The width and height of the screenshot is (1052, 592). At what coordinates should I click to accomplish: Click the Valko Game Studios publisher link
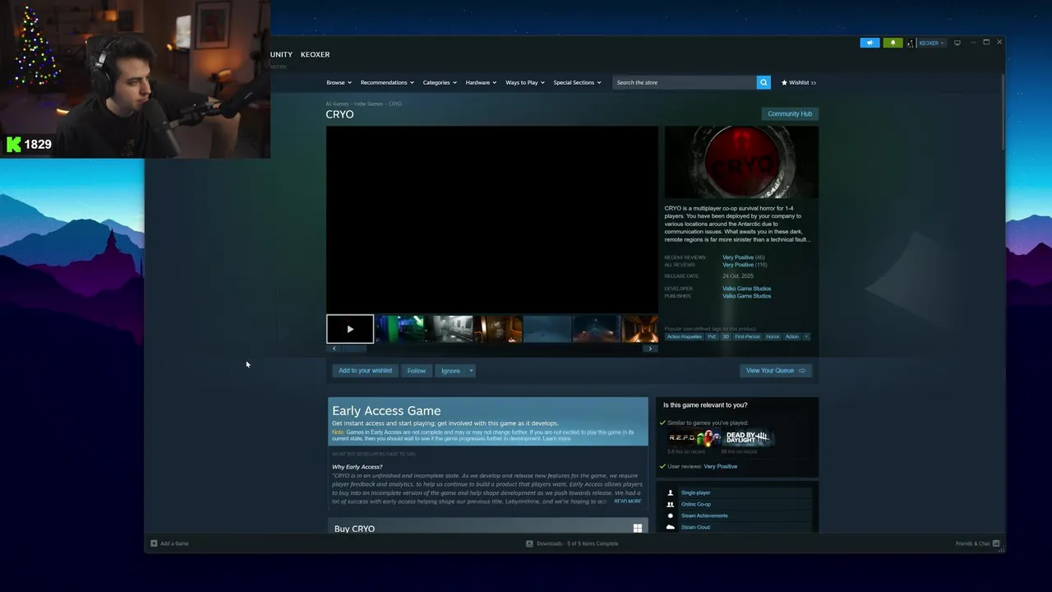pyautogui.click(x=746, y=296)
